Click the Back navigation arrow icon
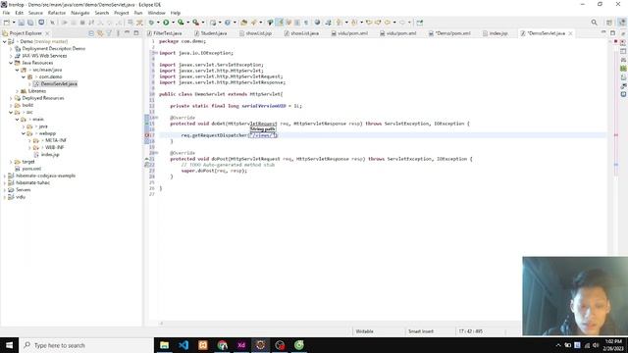 tap(388, 23)
